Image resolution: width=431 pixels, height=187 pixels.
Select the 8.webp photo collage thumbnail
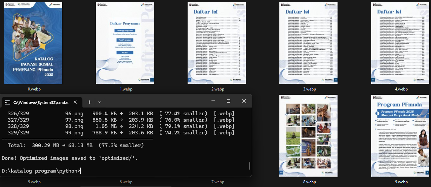click(309, 135)
